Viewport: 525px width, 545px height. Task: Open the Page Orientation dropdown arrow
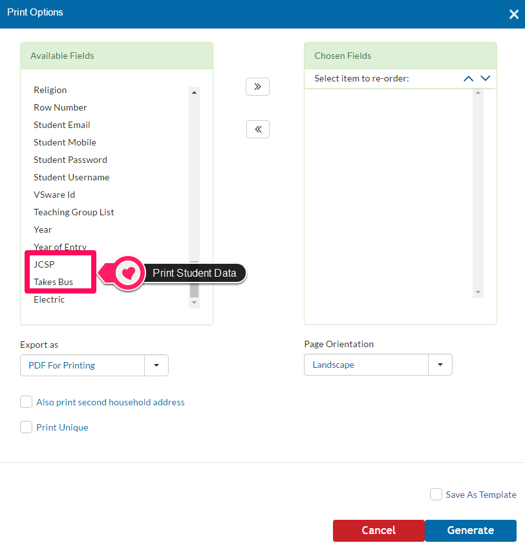[x=440, y=364]
